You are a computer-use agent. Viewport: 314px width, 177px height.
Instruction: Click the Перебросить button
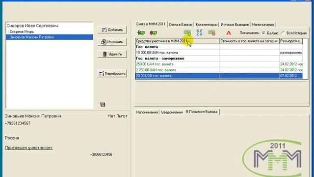(x=112, y=74)
